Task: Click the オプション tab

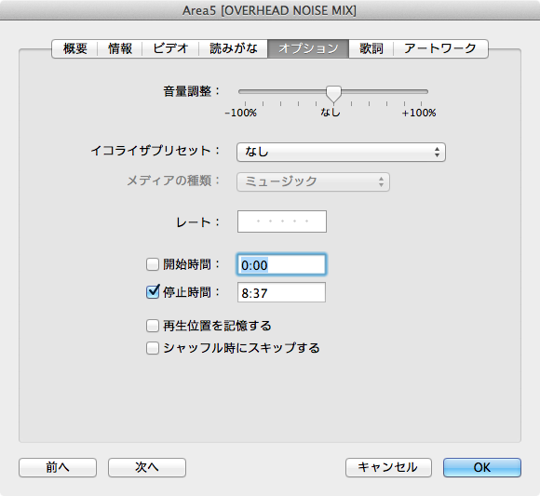Action: click(x=308, y=48)
